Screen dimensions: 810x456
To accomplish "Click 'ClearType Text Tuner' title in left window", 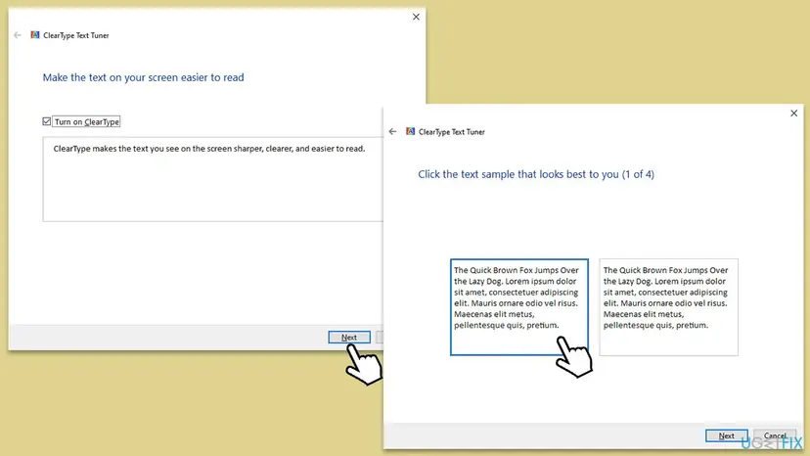I will [x=76, y=35].
